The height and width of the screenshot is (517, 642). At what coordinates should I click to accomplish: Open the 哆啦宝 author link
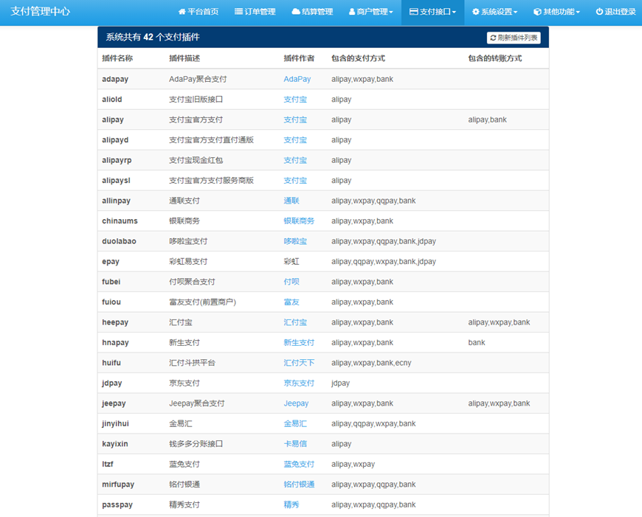[x=295, y=241]
